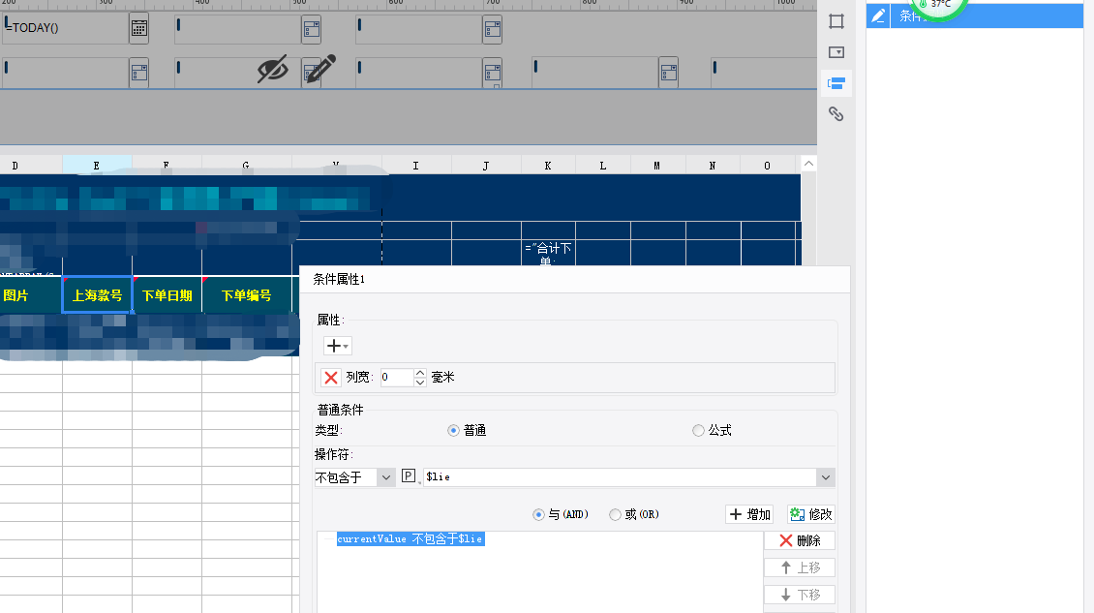Image resolution: width=1094 pixels, height=613 pixels.
Task: Select column K header
Action: click(x=548, y=166)
